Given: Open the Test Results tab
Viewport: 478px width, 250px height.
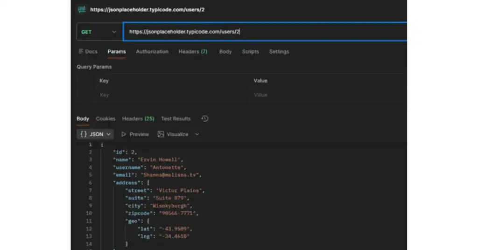Looking at the screenshot, I should 176,119.
